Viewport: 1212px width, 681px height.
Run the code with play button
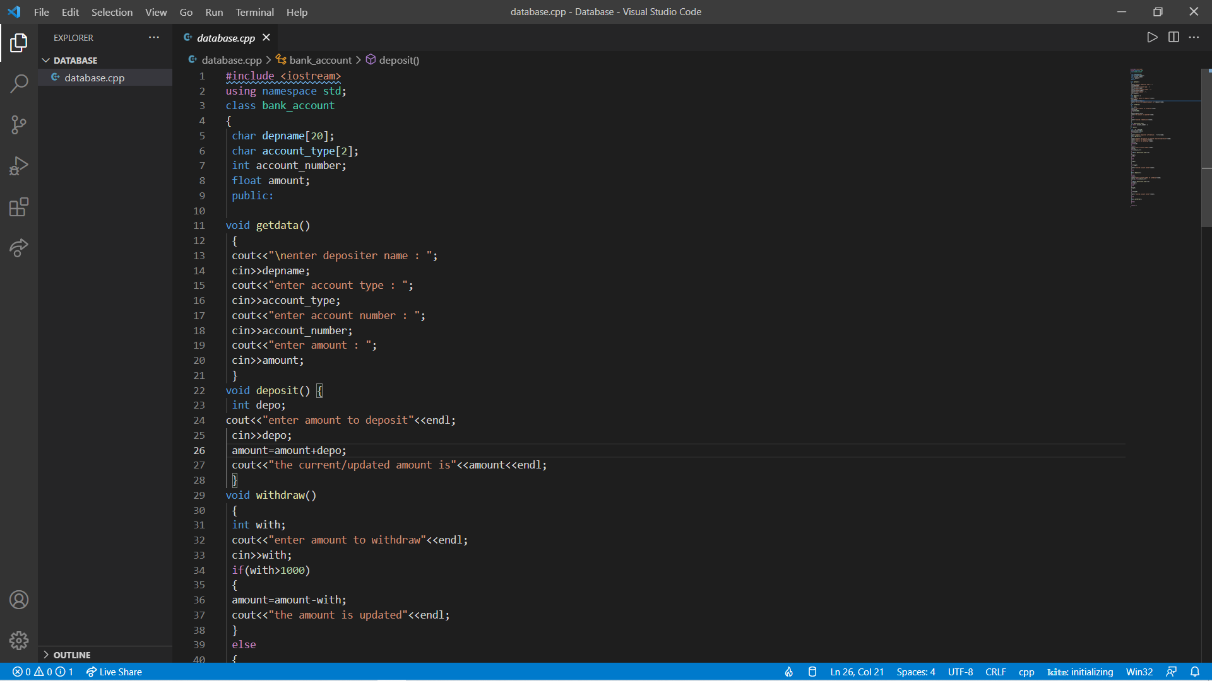[x=1152, y=37]
